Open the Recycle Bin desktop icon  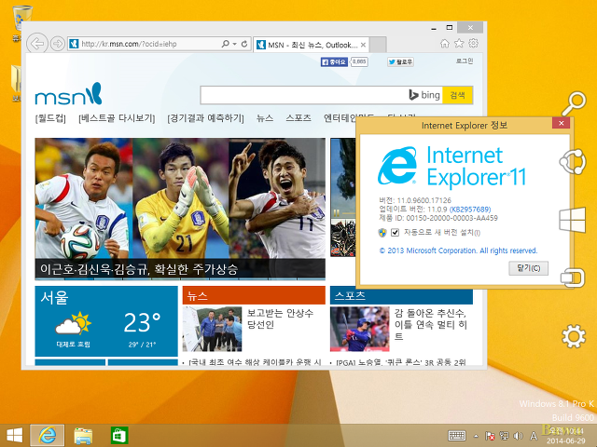coord(21,22)
